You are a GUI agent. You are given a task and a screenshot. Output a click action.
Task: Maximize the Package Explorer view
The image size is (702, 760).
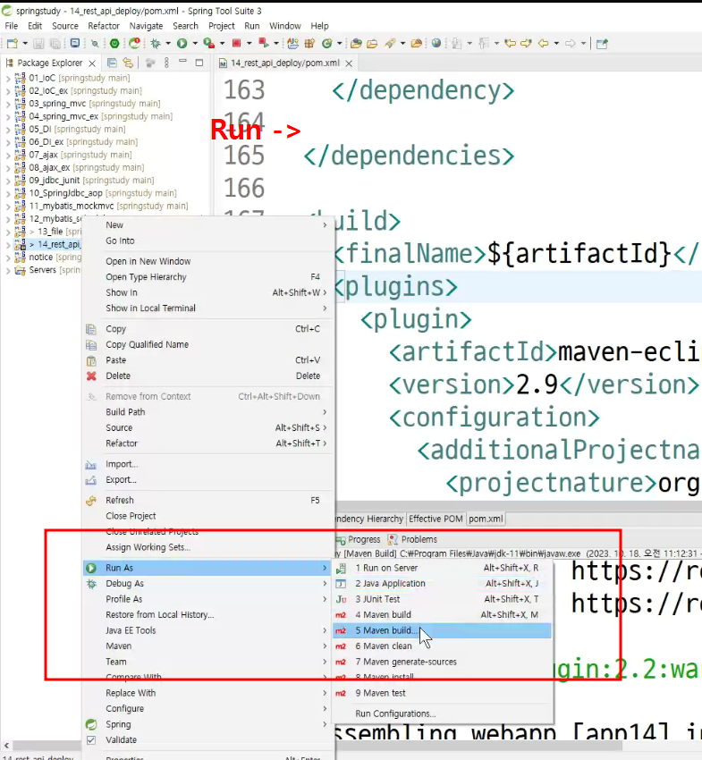click(199, 63)
